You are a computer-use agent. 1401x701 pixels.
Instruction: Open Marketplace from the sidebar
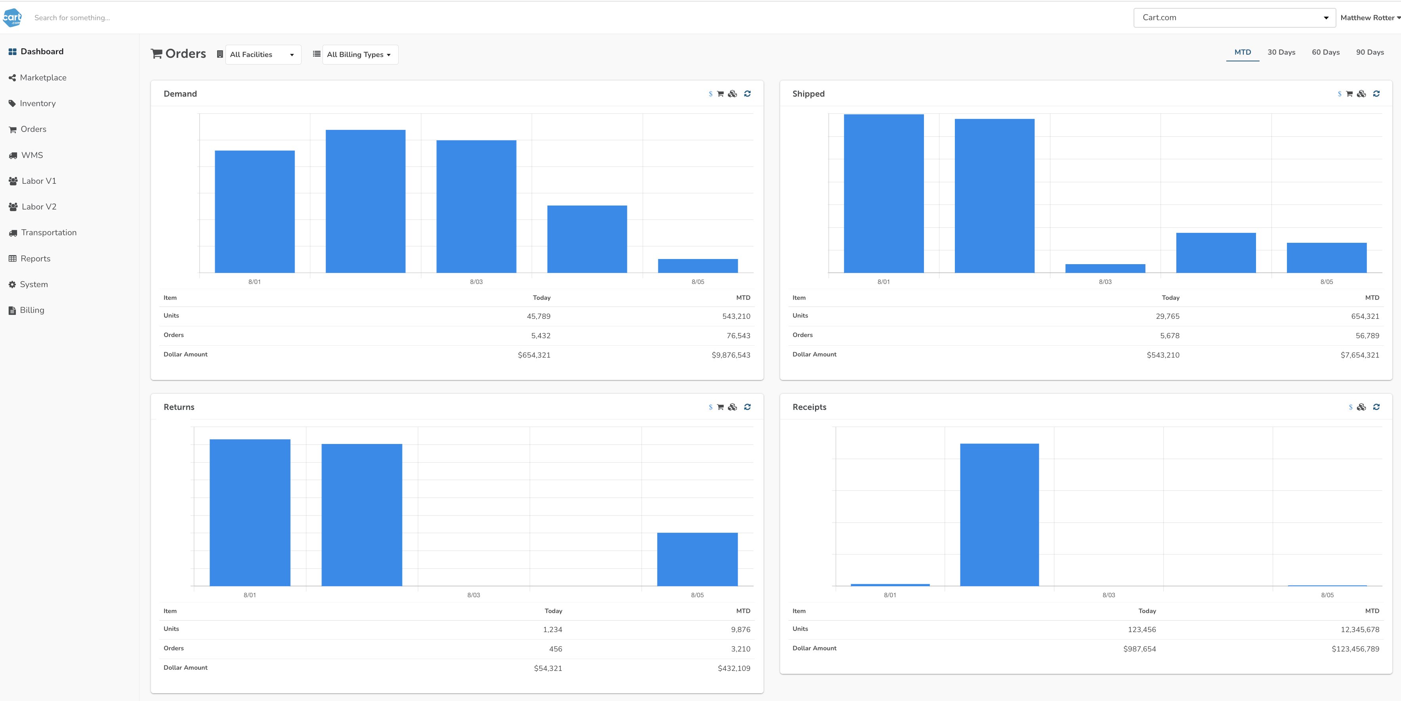tap(43, 78)
